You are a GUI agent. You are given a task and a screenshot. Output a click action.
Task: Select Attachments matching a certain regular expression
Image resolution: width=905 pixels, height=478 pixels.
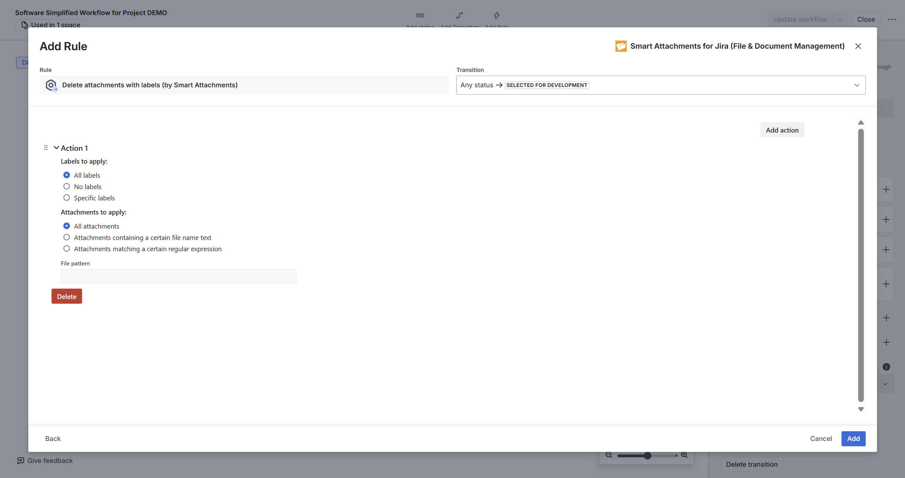(x=66, y=248)
